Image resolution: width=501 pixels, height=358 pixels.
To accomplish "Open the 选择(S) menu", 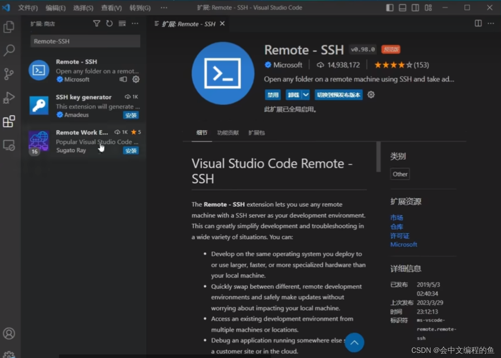I will [x=83, y=8].
